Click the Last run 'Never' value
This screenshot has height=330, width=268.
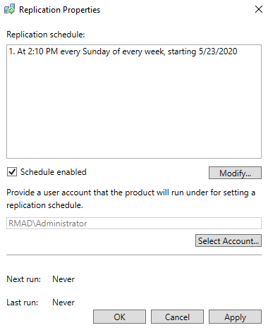(63, 302)
